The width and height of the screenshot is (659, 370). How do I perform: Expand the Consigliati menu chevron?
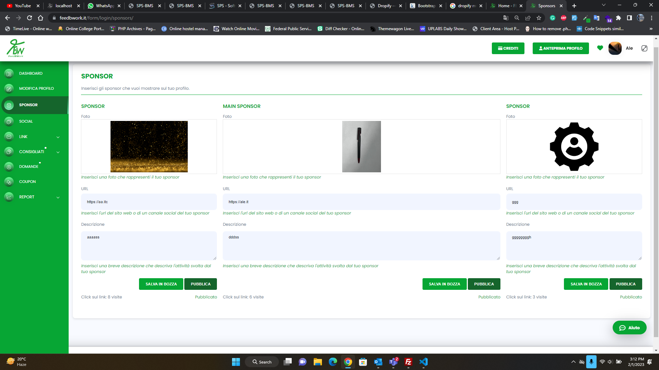point(58,152)
